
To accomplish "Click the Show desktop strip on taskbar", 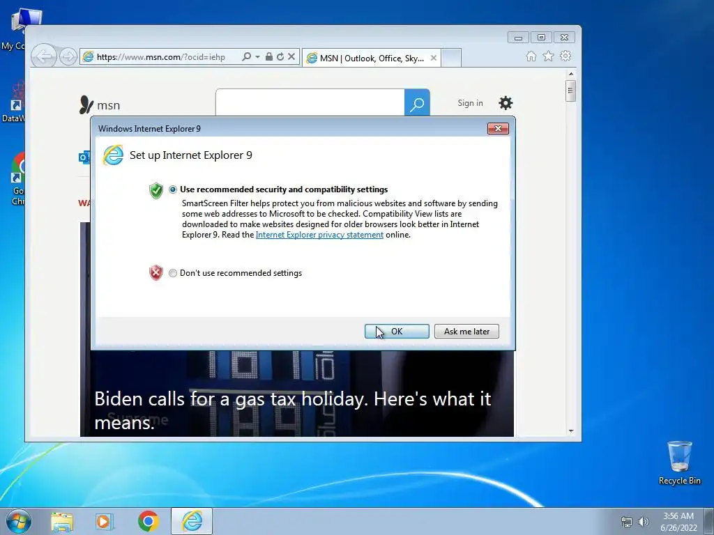I will pos(710,521).
